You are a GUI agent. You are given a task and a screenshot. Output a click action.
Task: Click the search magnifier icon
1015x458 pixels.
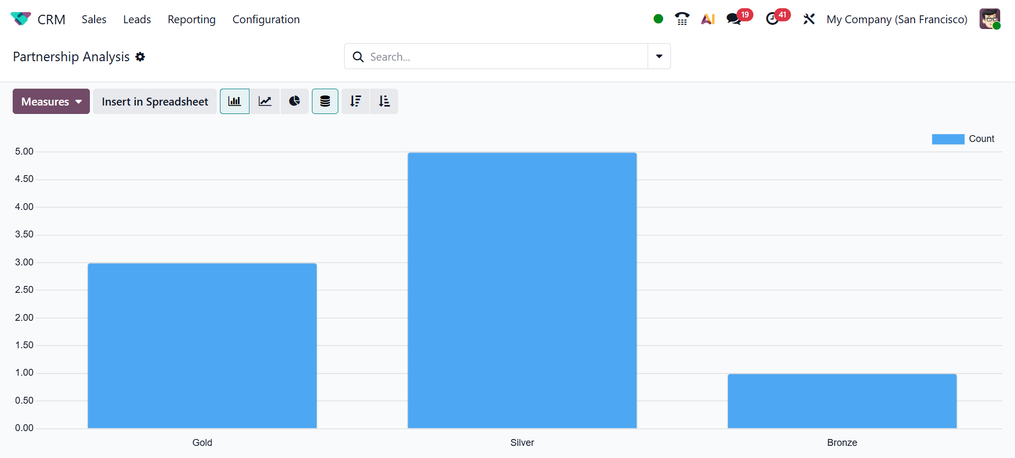[358, 56]
